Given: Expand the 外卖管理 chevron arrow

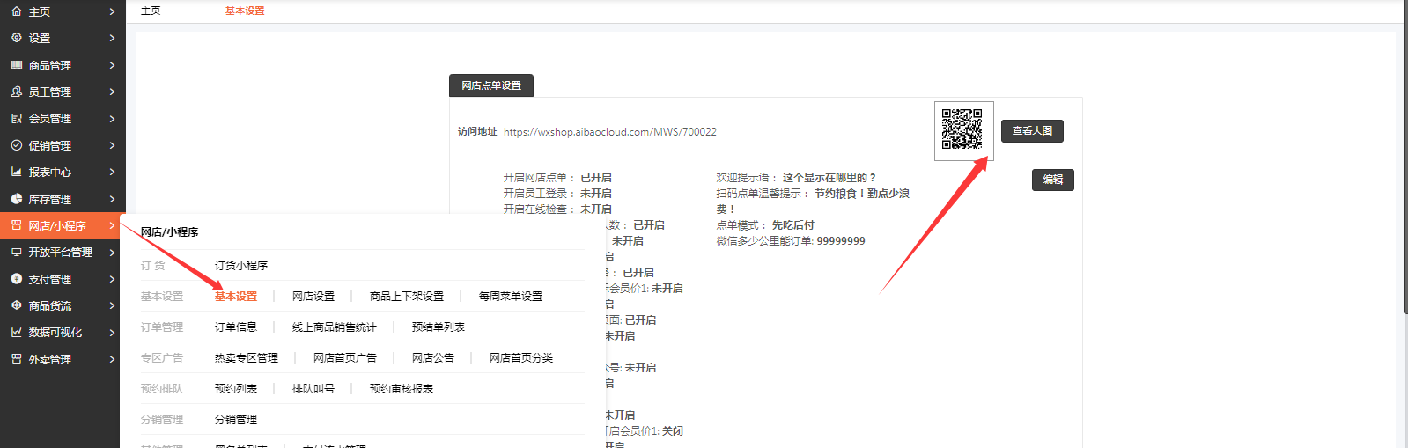Looking at the screenshot, I should point(112,359).
